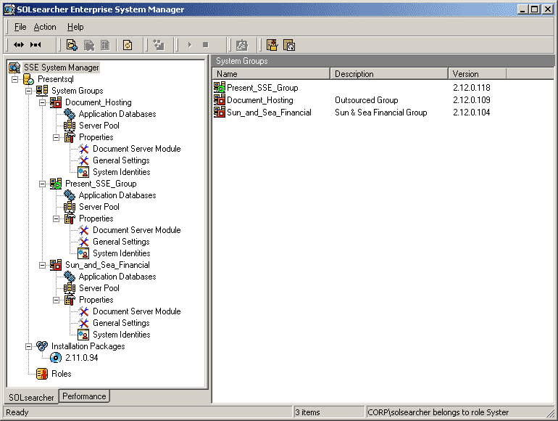The image size is (558, 421).
Task: Select SSE System Manager root node
Action: (61, 68)
